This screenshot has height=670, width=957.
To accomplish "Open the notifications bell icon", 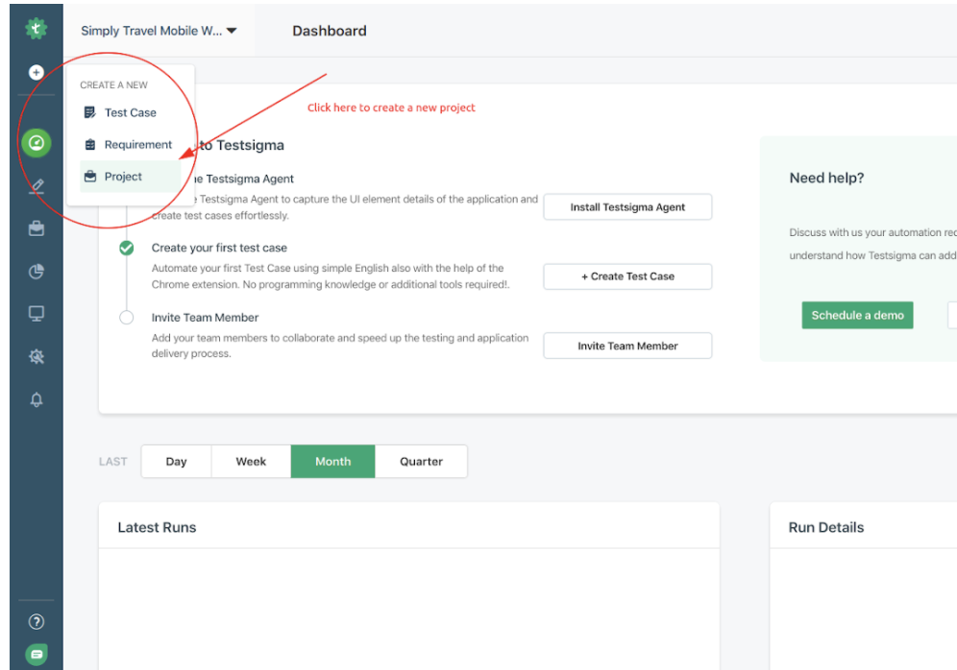I will click(x=37, y=400).
